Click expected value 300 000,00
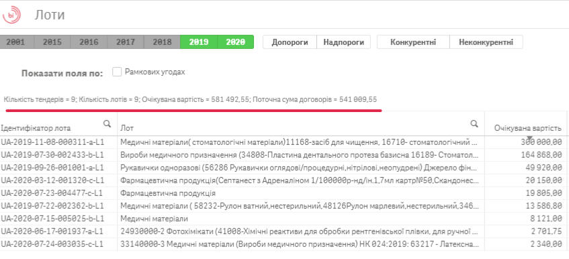 click(x=541, y=142)
